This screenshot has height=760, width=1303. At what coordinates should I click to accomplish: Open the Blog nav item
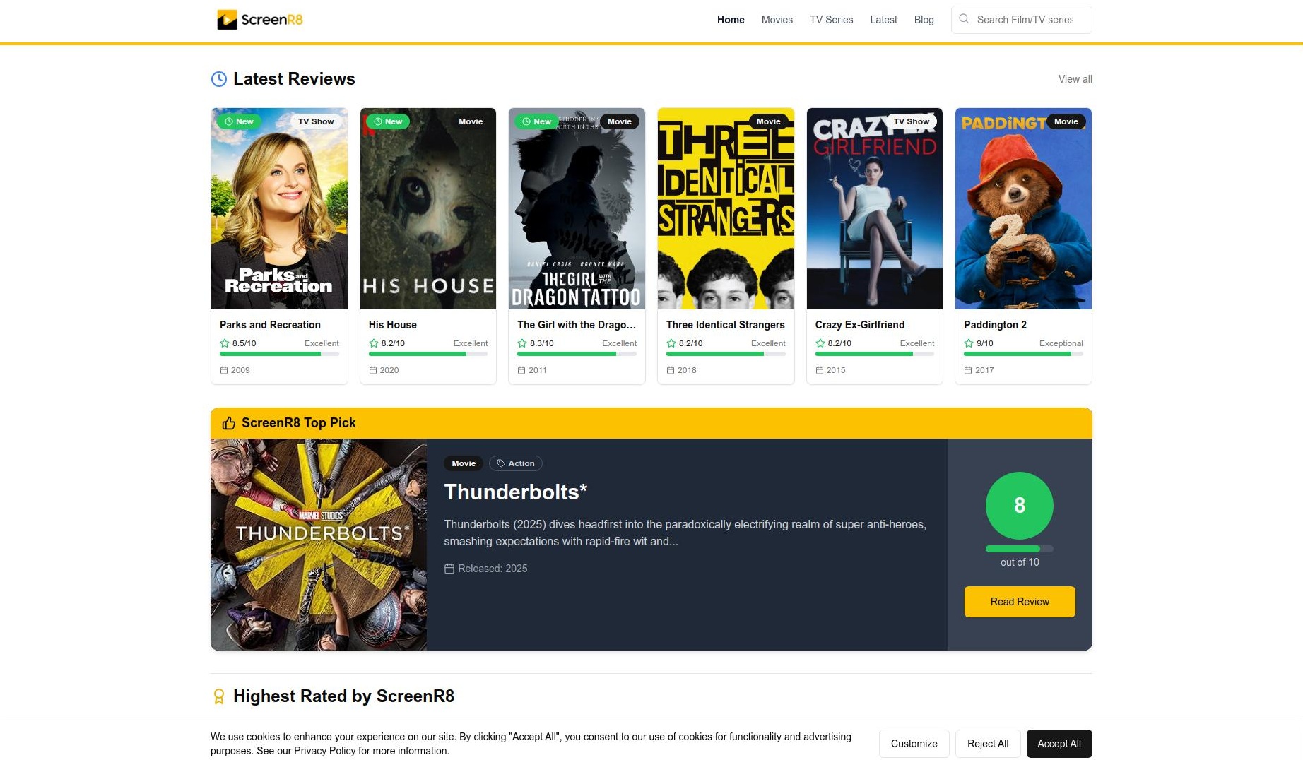(x=924, y=20)
